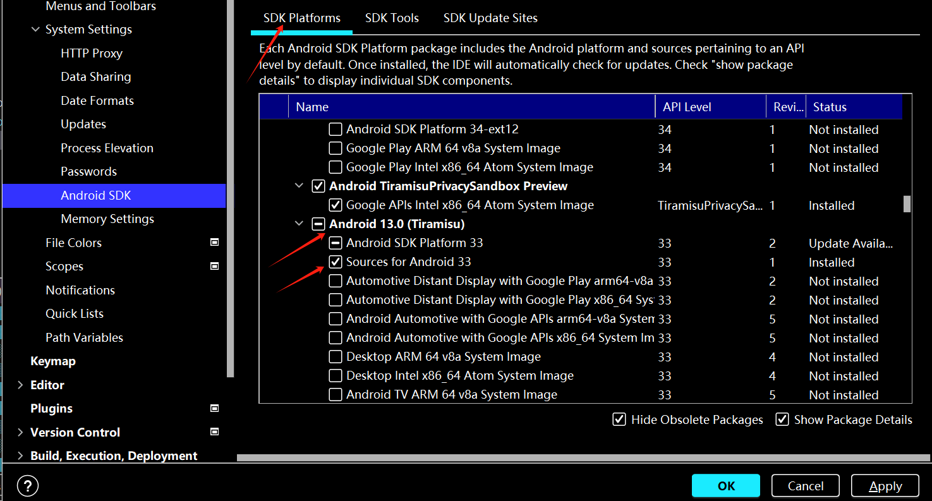Screen dimensions: 932x501
Task: Check Android Automotive with Google APIs x86_64
Action: pyautogui.click(x=336, y=338)
